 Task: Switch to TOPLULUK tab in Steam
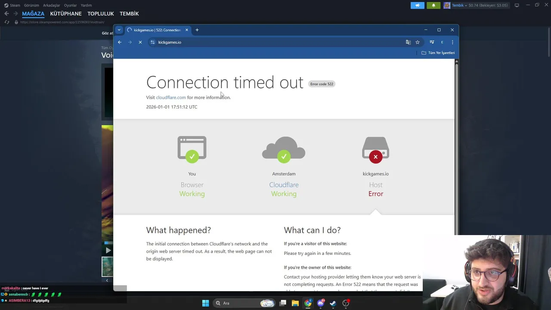101,14
